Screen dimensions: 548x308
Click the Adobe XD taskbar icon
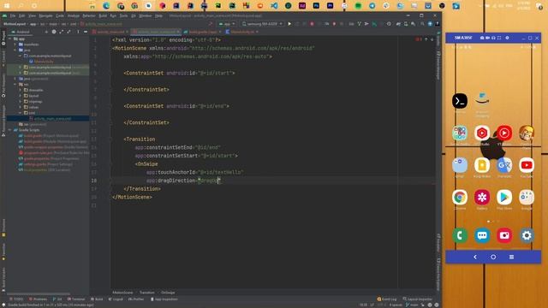pos(302,6)
